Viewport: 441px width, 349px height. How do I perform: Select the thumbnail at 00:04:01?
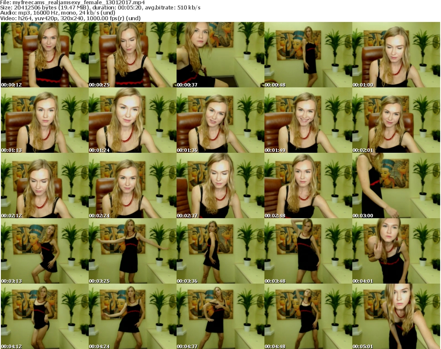coord(396,251)
